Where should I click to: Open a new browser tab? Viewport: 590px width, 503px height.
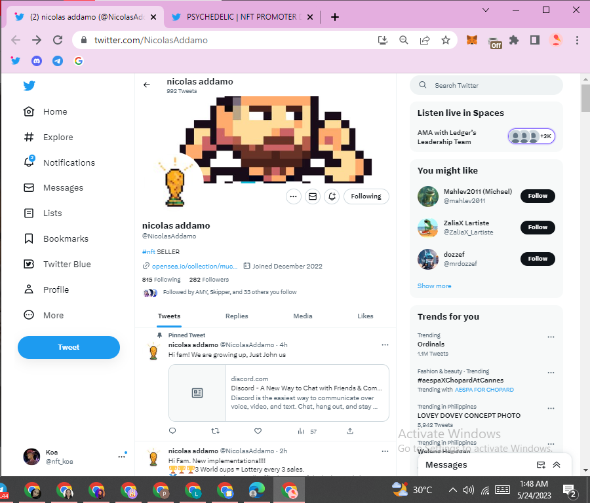click(335, 17)
